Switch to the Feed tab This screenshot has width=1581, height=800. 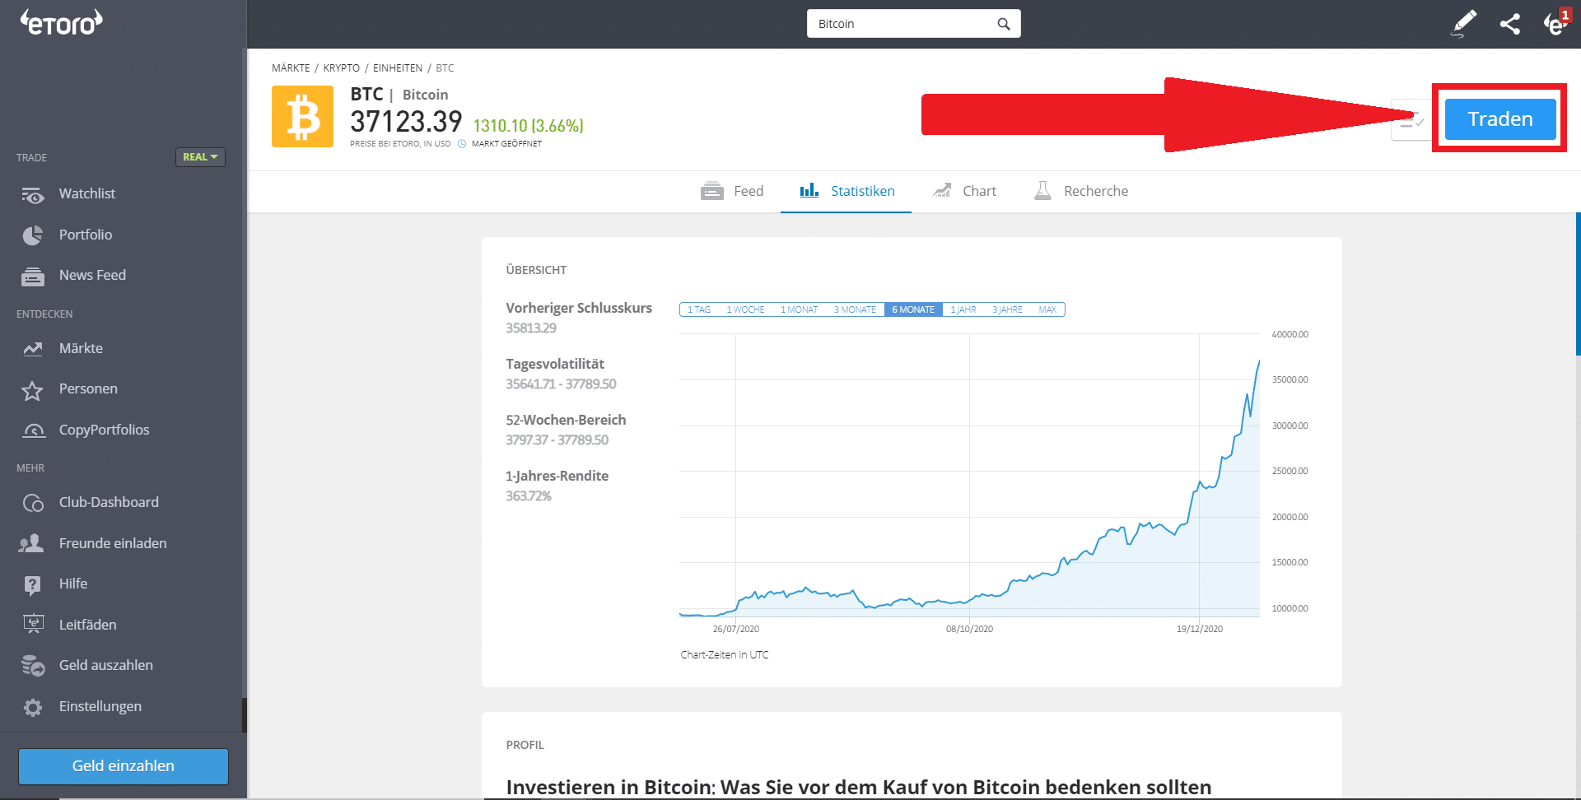click(x=732, y=191)
